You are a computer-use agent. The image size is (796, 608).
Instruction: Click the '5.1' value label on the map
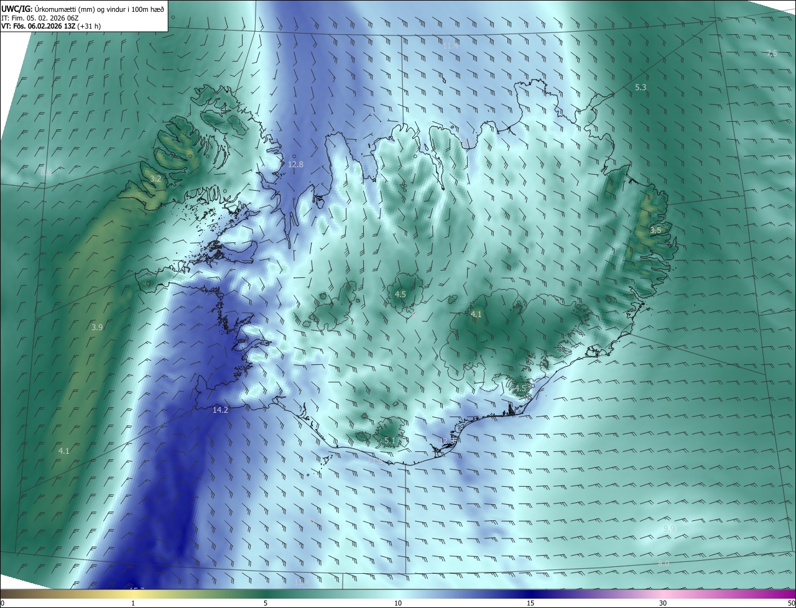[390, 441]
